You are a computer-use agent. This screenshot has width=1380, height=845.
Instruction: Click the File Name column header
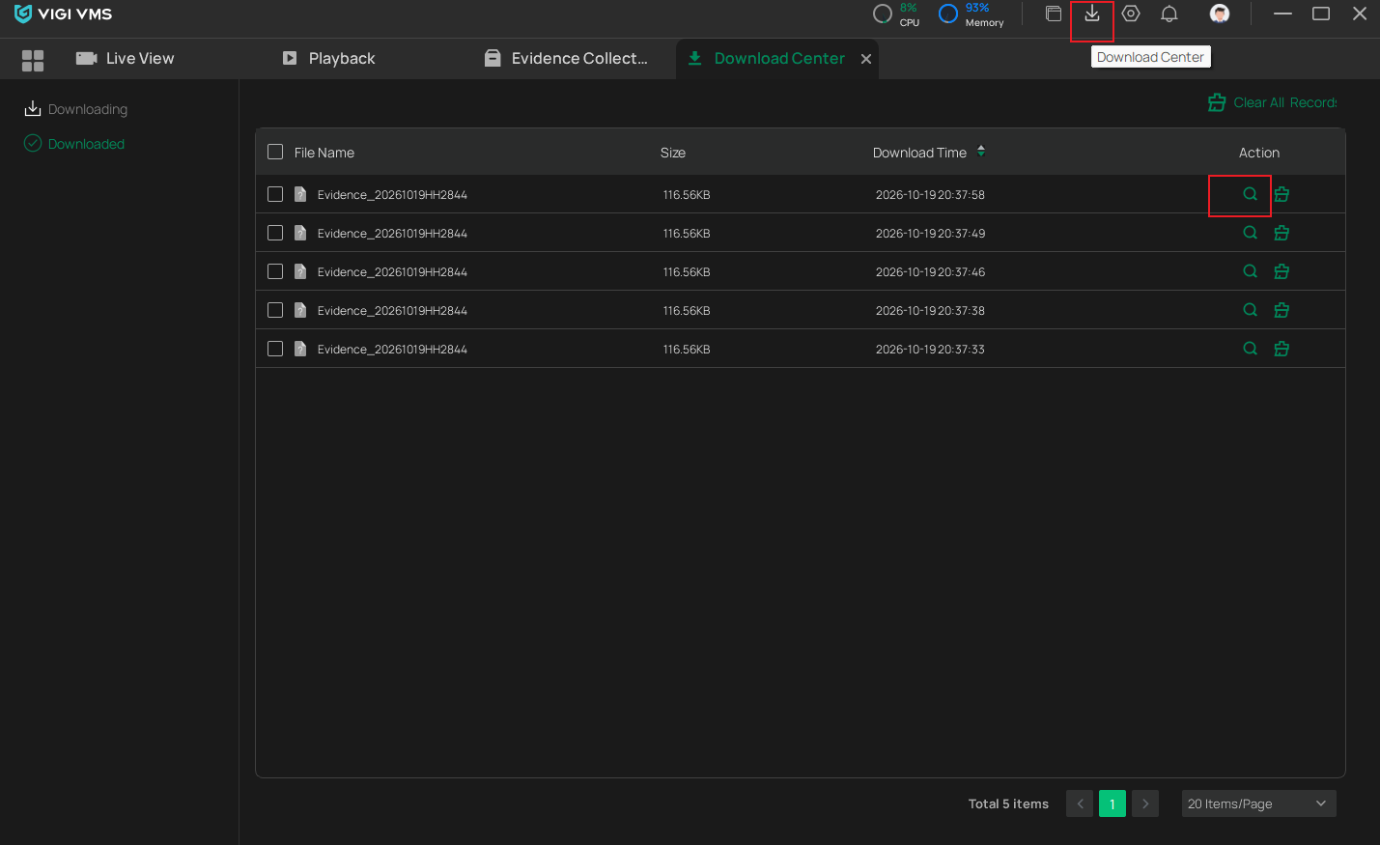pyautogui.click(x=324, y=153)
